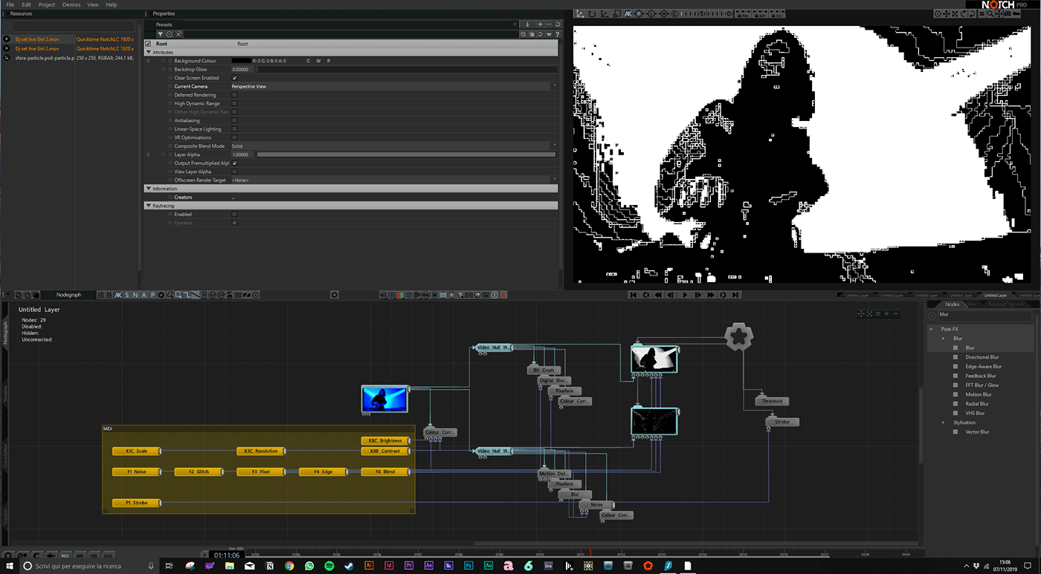The width and height of the screenshot is (1041, 574).
Task: Click the magnifier zoom icon in viewport toolbar
Action: 990,13
